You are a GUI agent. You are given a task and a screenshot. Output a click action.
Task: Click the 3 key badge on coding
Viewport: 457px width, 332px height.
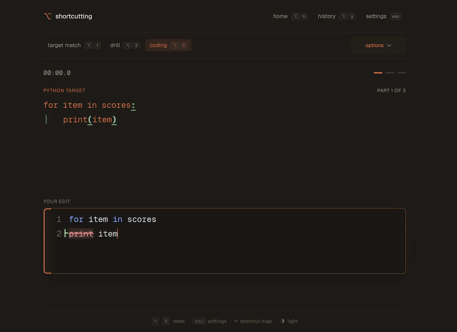[x=183, y=45]
